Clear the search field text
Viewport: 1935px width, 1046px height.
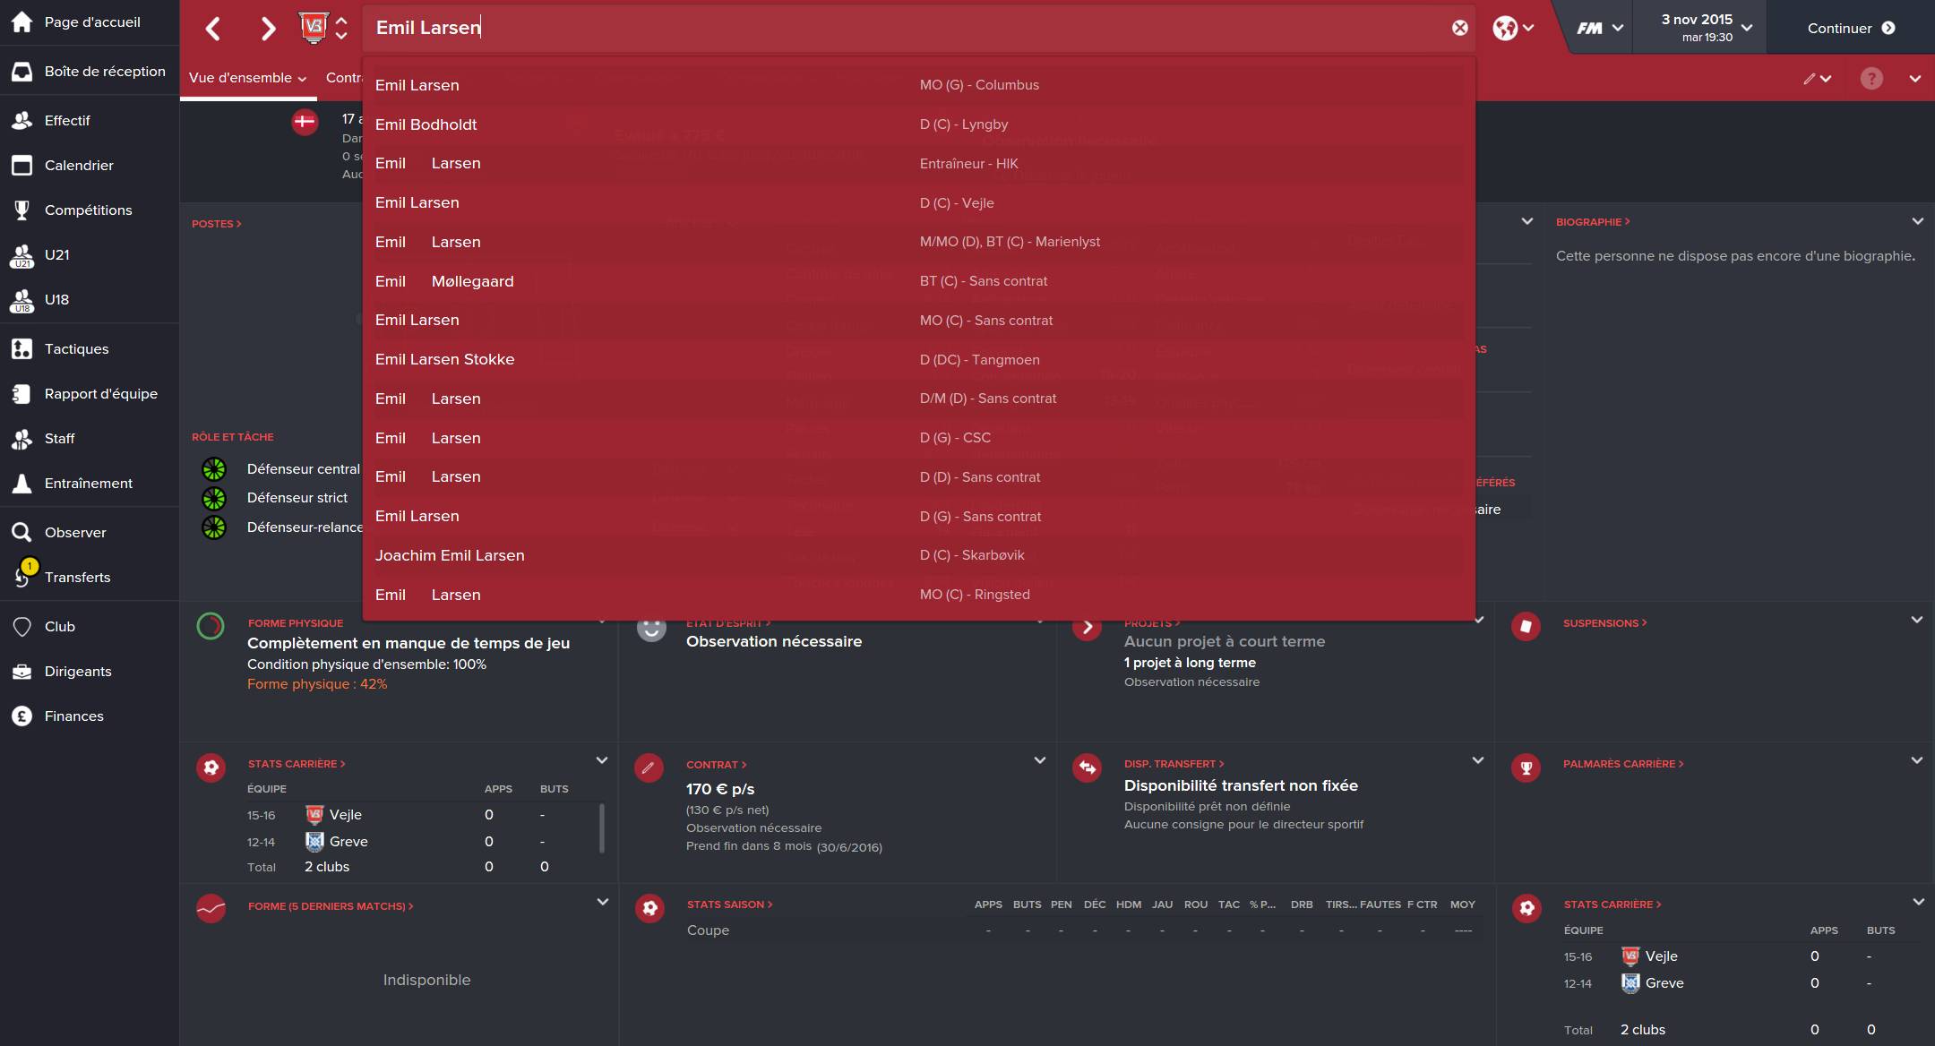(1459, 28)
